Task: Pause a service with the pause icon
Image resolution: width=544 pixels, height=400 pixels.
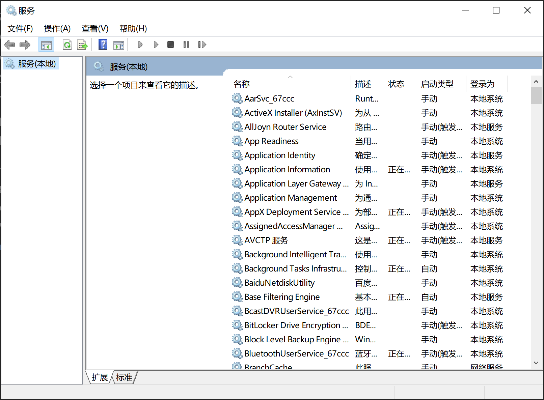Action: pos(186,44)
